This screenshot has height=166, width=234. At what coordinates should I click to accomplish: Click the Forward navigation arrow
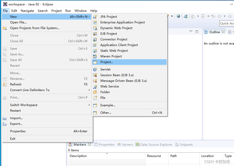[x=230, y=16]
